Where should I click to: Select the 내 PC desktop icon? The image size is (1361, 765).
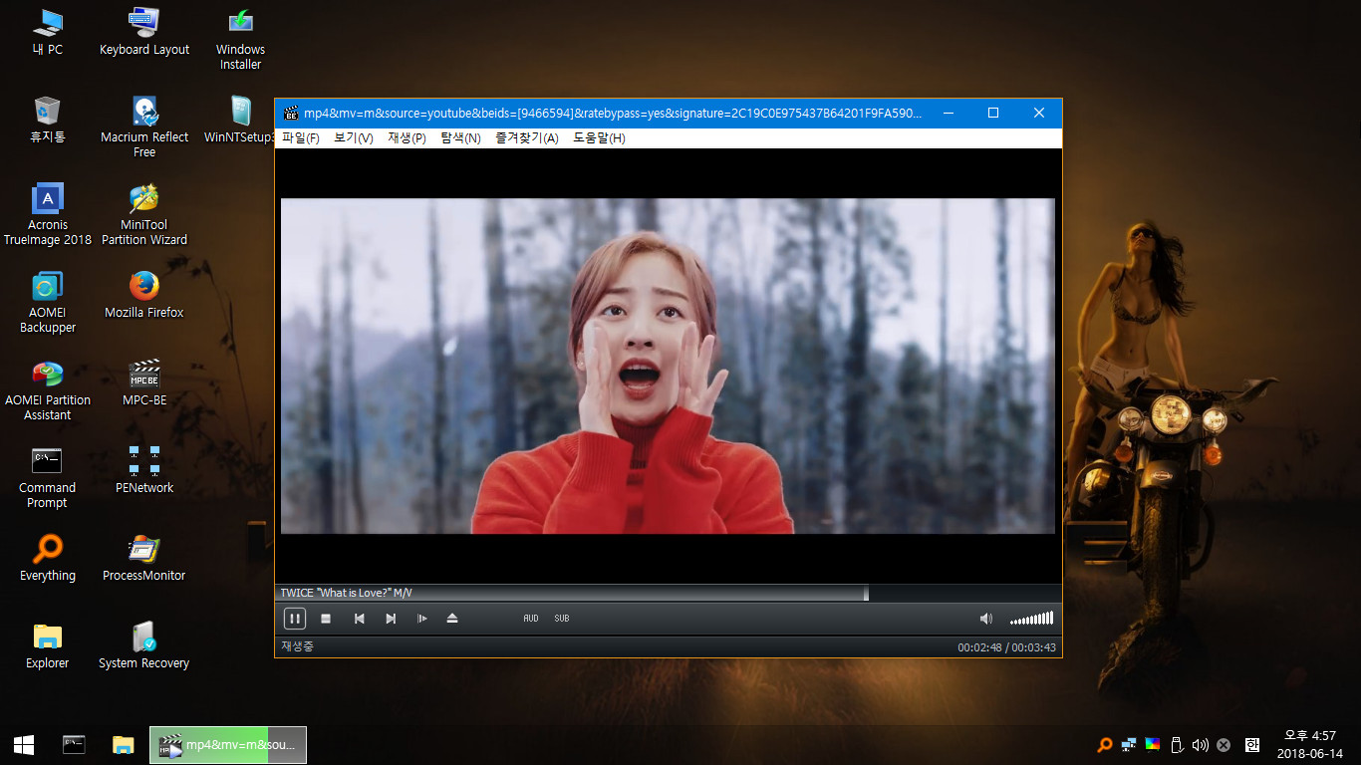47,32
